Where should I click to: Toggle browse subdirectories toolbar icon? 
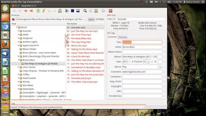click(x=67, y=11)
